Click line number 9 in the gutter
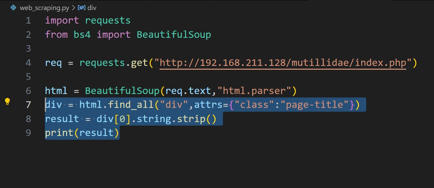Viewport: 434px width, 188px height. click(28, 133)
